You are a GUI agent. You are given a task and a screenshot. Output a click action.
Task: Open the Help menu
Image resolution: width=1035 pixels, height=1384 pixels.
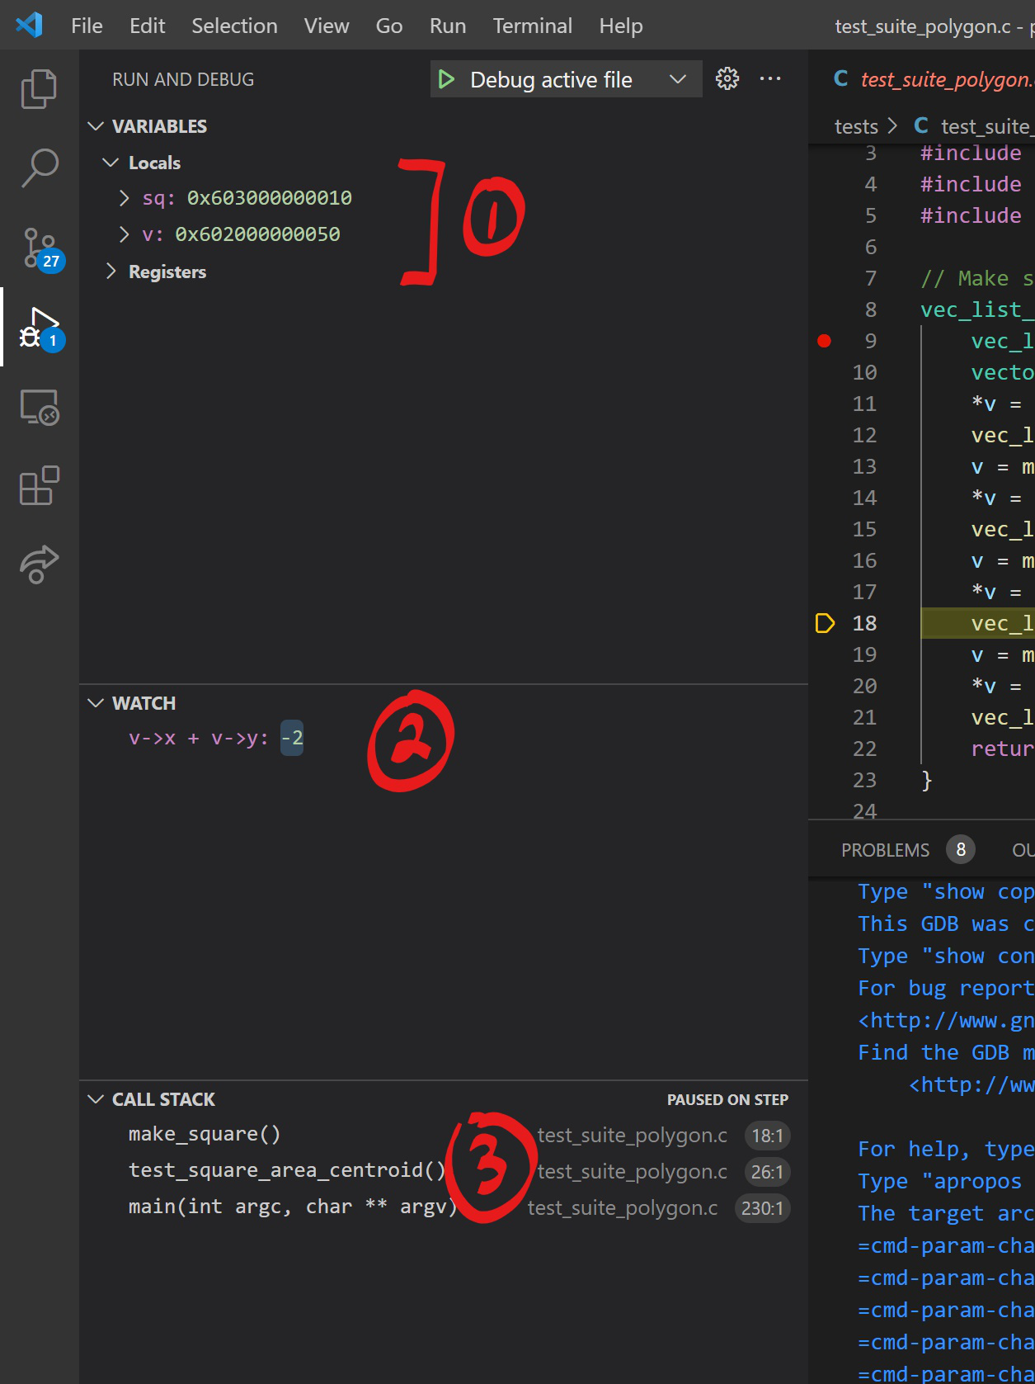621,26
